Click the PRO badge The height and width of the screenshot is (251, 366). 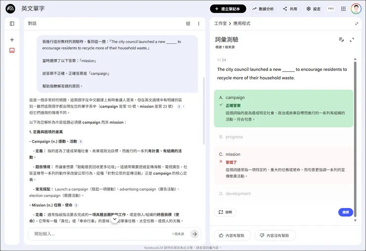coord(331,8)
